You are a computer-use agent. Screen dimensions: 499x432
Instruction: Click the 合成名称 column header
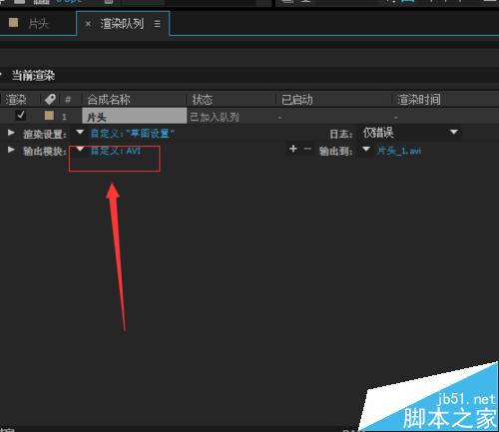109,100
